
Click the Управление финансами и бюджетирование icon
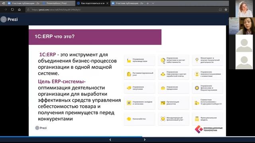click(x=197, y=88)
